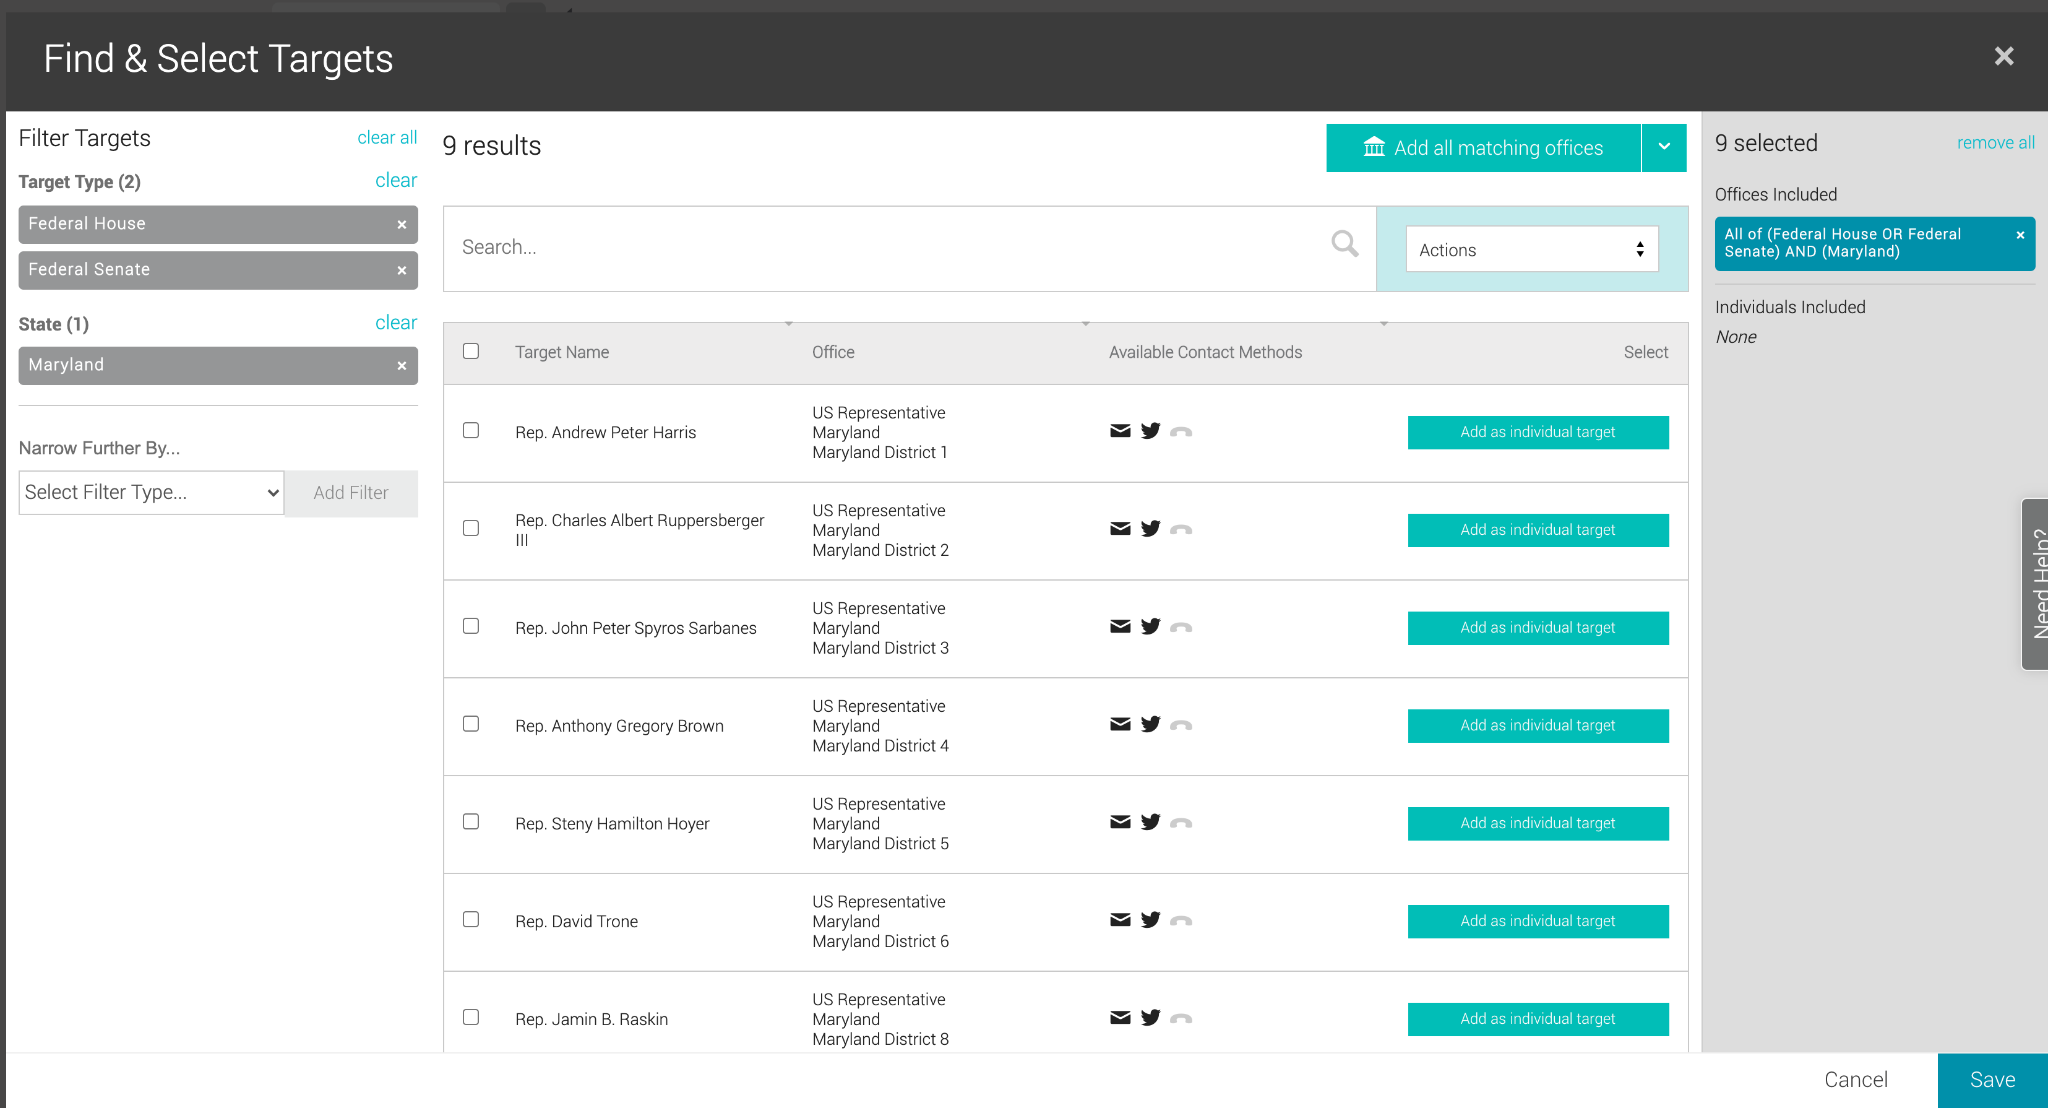Click the Twitter icon for Rep. David Trone

[1150, 920]
